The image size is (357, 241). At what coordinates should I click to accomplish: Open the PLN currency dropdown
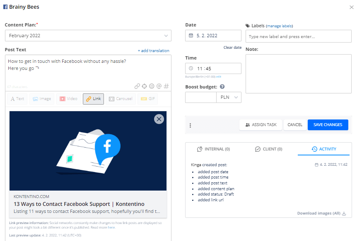(x=229, y=97)
